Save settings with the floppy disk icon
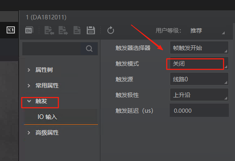 (91, 31)
